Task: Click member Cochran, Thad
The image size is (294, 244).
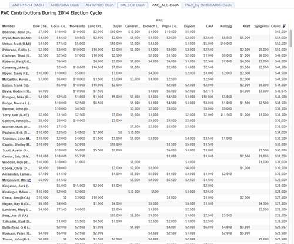Action: coord(16,56)
